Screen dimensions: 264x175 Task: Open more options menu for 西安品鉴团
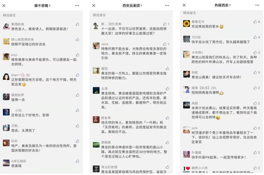tap(167, 5)
